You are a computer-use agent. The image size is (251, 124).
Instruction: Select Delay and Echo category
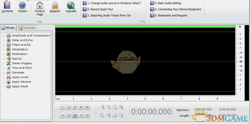[22, 40]
